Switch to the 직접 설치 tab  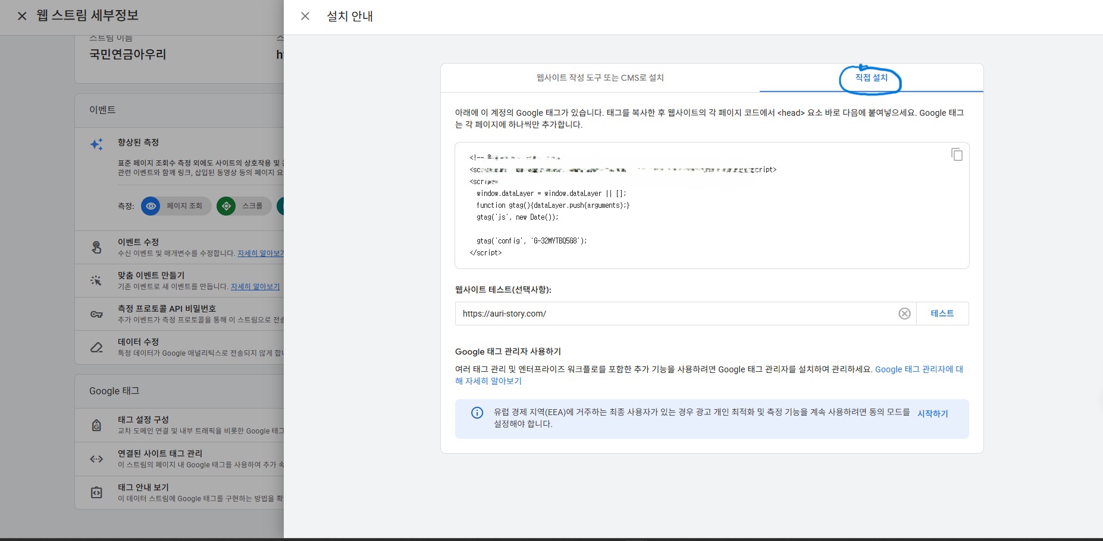(870, 78)
